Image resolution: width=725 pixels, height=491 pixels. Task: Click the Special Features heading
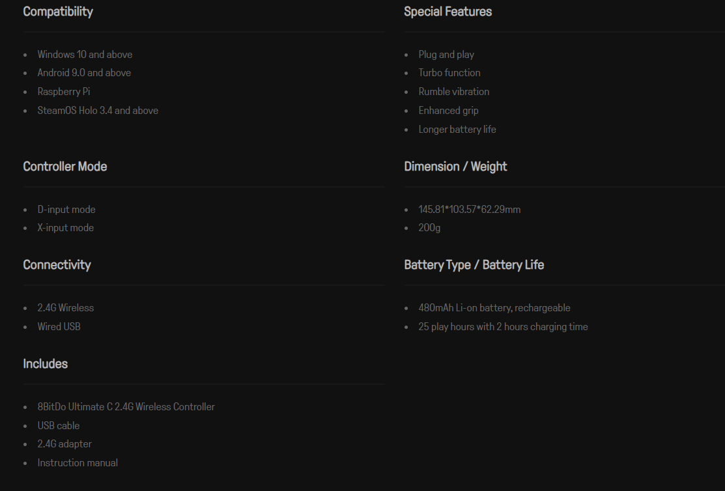click(448, 12)
